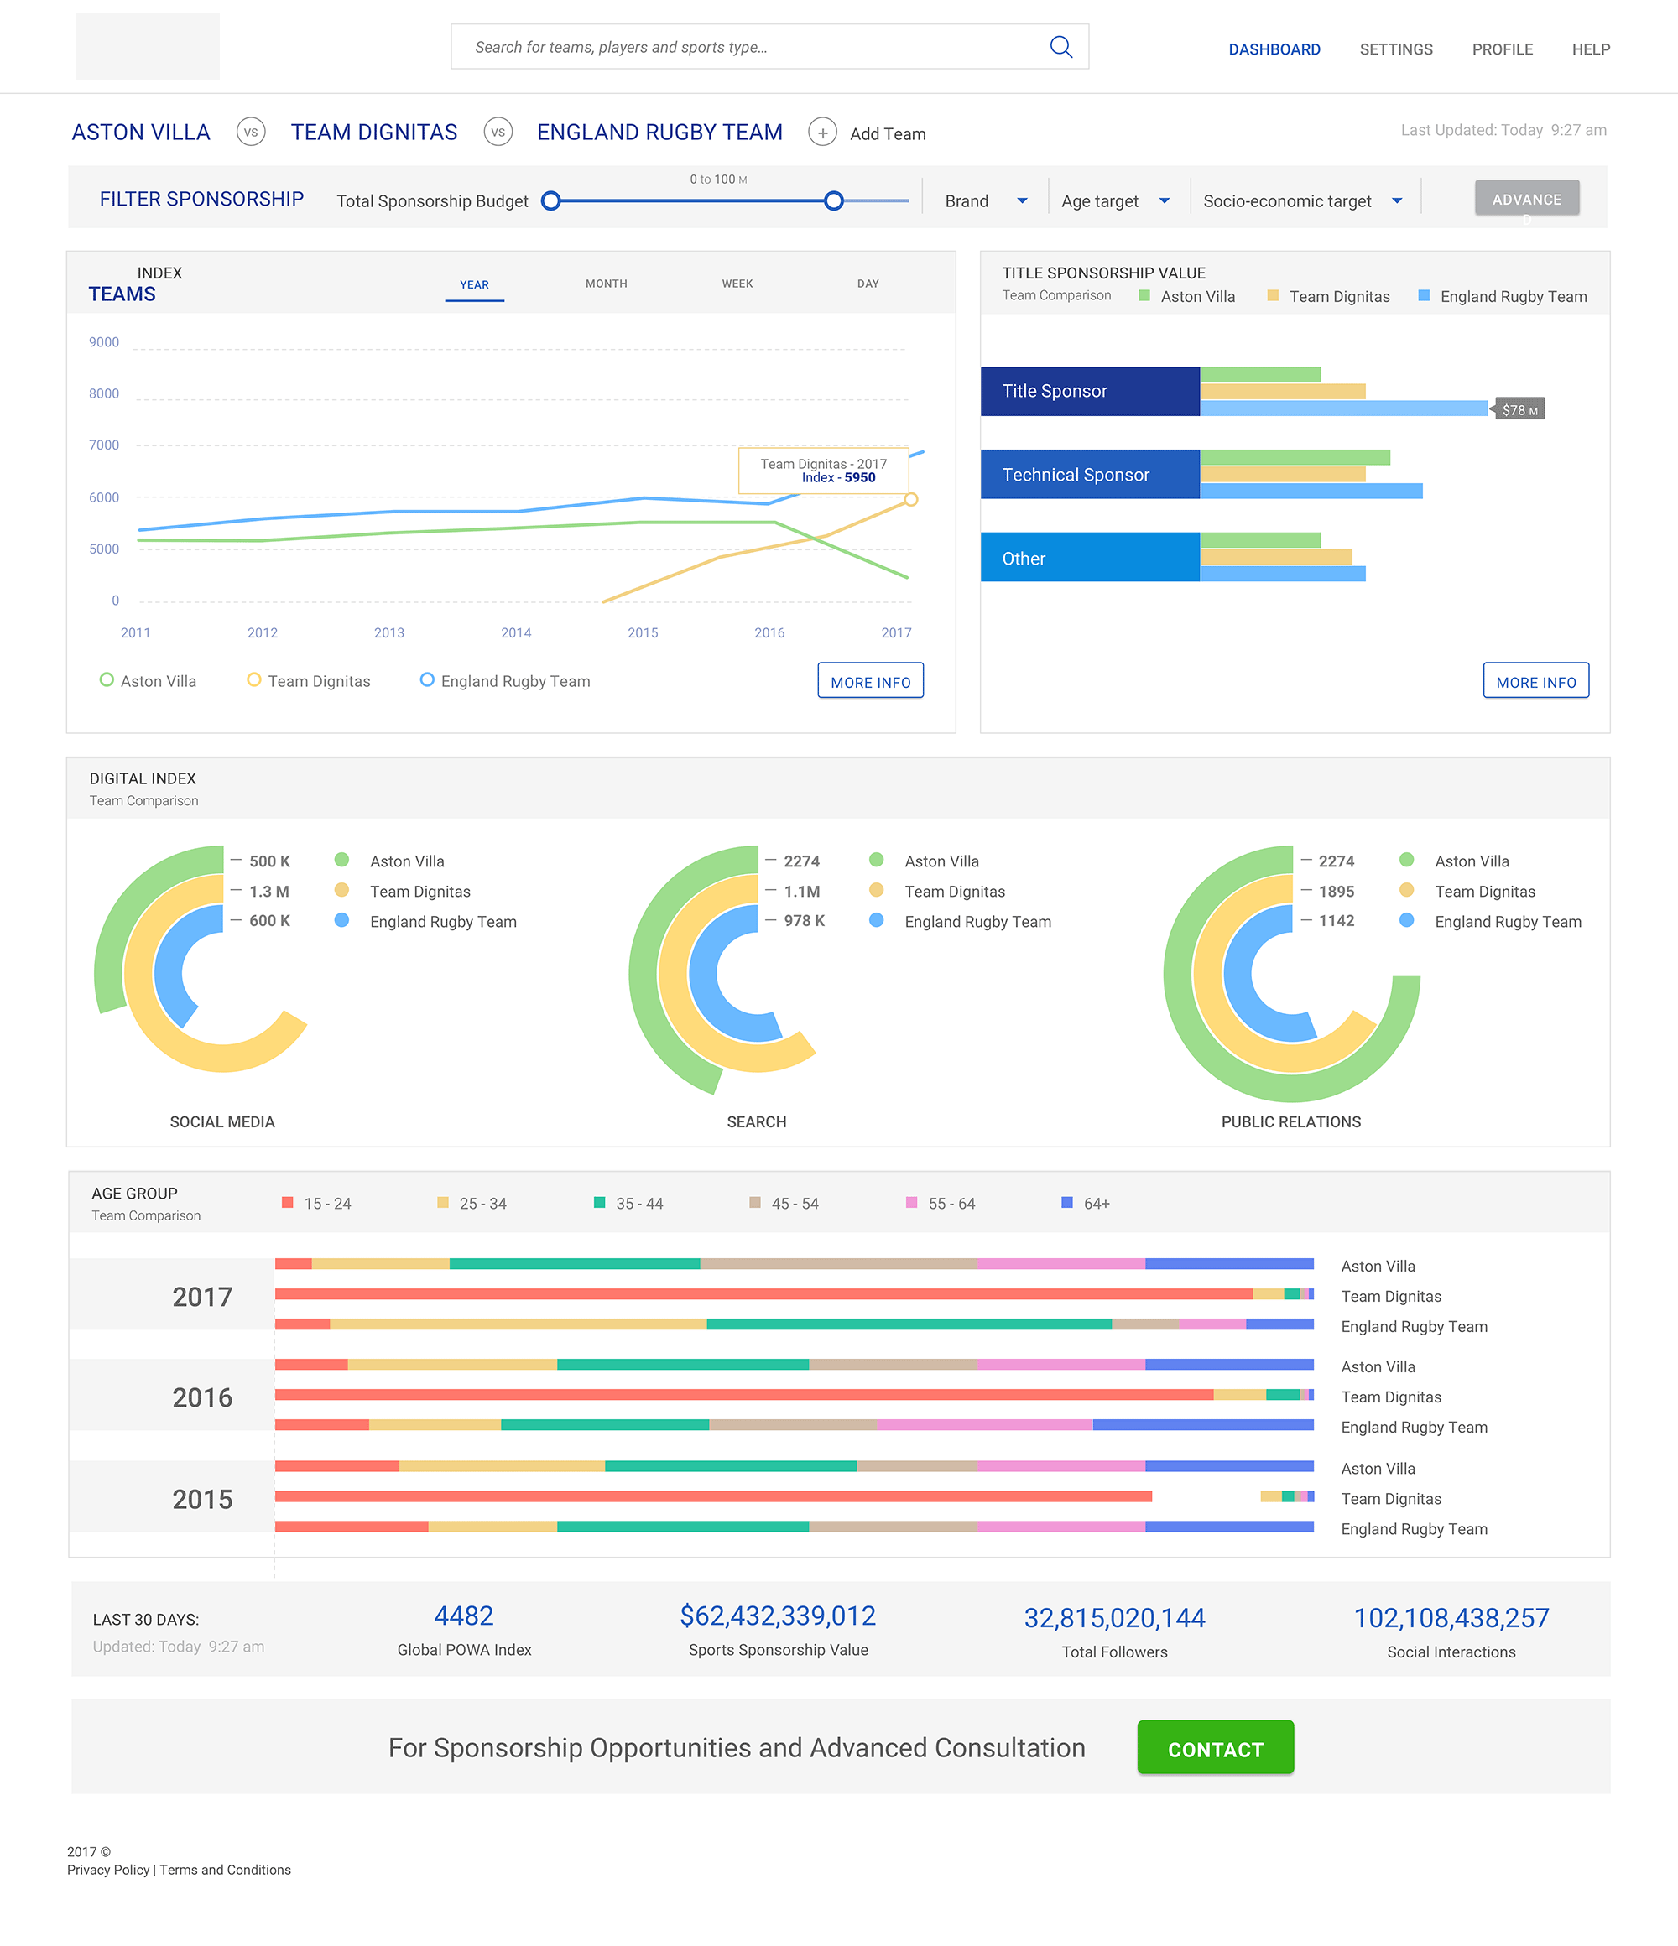Click the 64+ blue legend square
The width and height of the screenshot is (1678, 1946).
pyautogui.click(x=1066, y=1202)
